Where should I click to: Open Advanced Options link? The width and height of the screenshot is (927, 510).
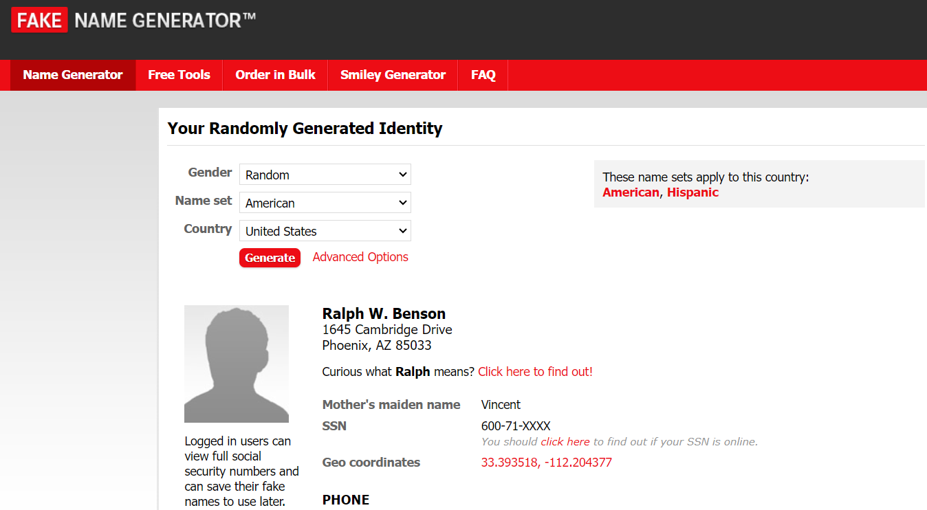360,257
